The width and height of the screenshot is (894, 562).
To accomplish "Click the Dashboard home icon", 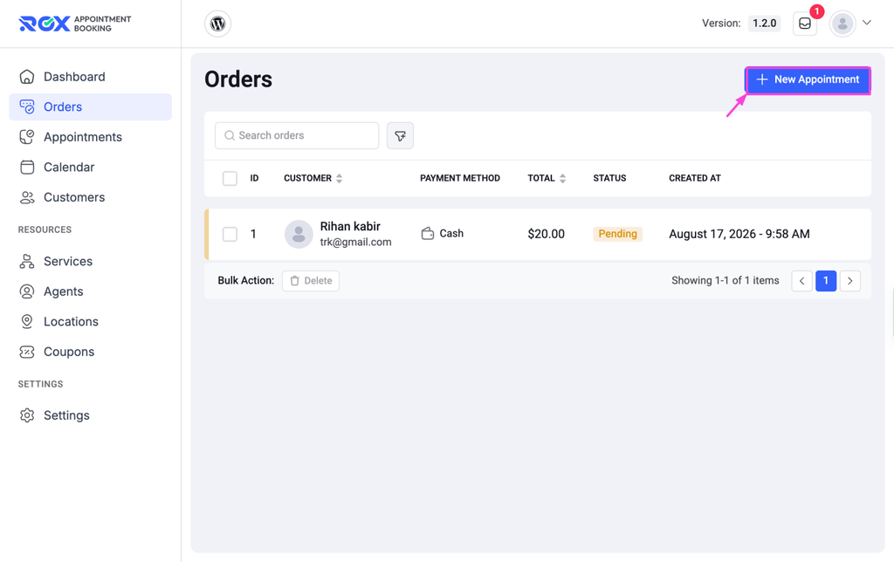I will tap(27, 77).
